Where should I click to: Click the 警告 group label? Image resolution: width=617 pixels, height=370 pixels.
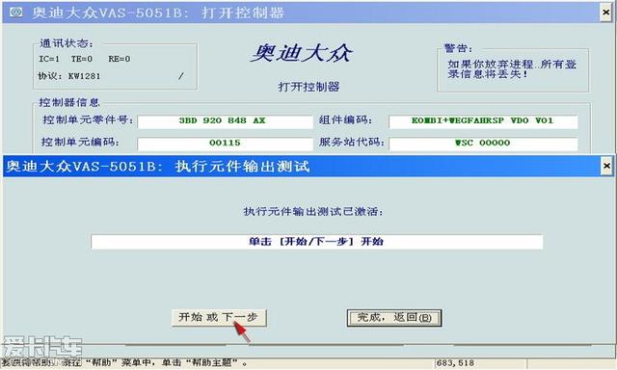pyautogui.click(x=458, y=48)
